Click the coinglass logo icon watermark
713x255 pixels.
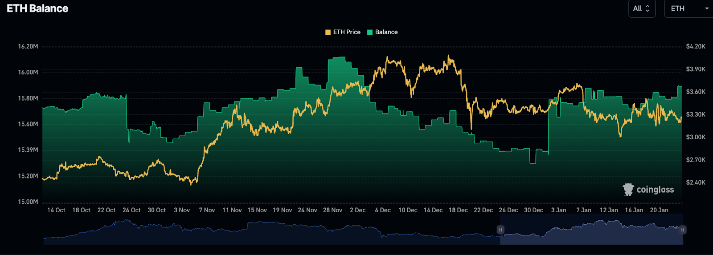pos(628,190)
